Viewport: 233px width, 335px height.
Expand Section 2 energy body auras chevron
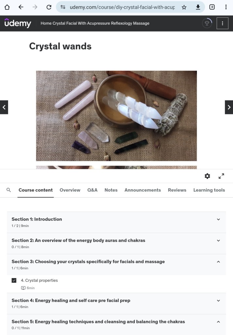click(218, 240)
